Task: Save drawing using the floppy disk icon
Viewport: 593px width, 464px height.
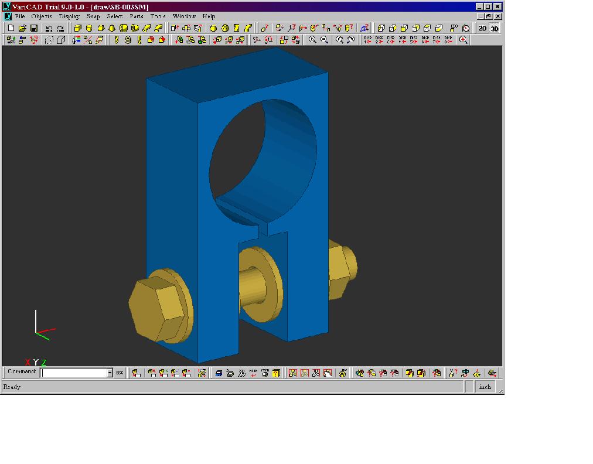Action: coord(34,28)
